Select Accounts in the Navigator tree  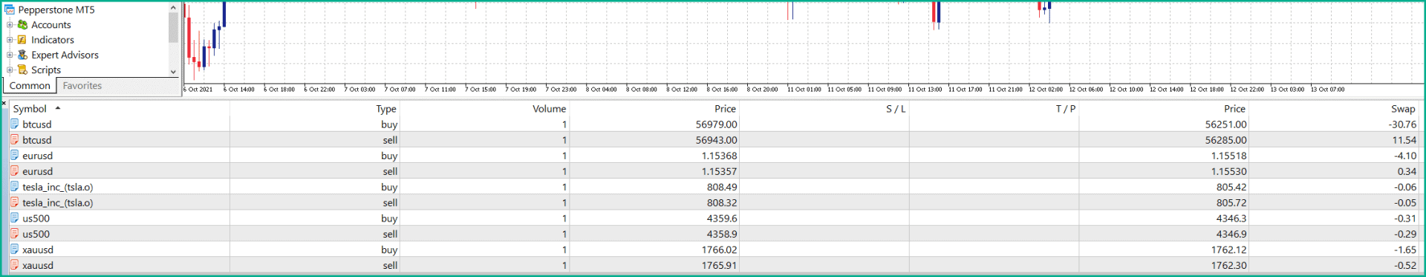coord(51,24)
